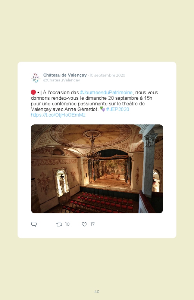Image resolution: width=194 pixels, height=300 pixels.
Task: Open the theater interior photo
Action: pos(97,169)
